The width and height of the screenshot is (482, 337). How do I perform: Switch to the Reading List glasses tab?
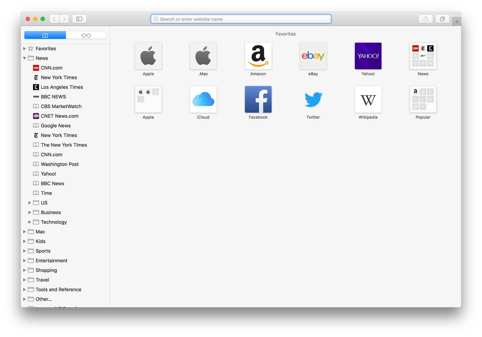coord(86,35)
